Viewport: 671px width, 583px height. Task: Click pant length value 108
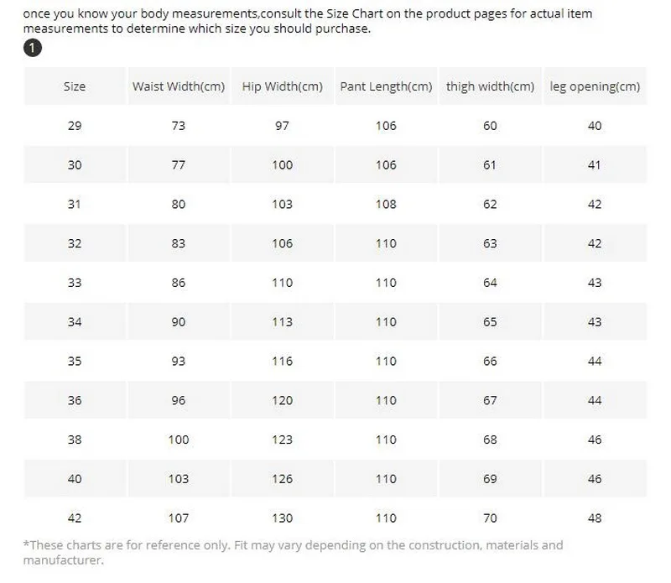[x=386, y=204]
